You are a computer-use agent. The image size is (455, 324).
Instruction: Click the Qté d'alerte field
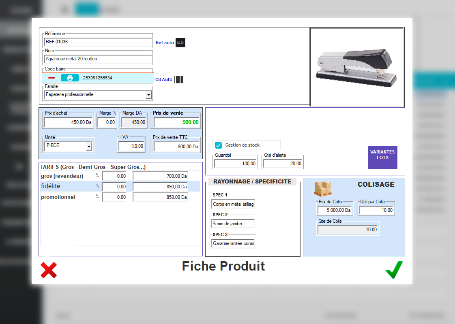(283, 163)
